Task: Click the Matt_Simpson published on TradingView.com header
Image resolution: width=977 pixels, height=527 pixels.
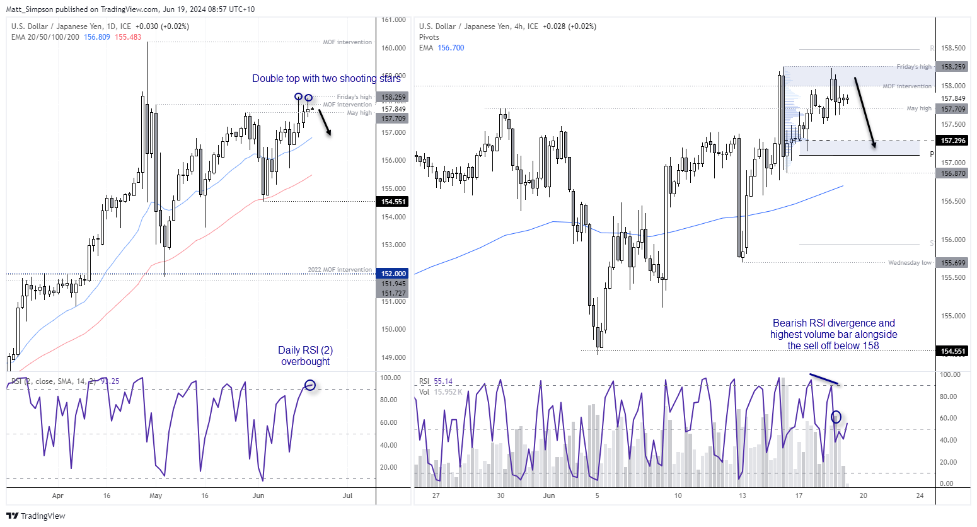Action: [130, 9]
